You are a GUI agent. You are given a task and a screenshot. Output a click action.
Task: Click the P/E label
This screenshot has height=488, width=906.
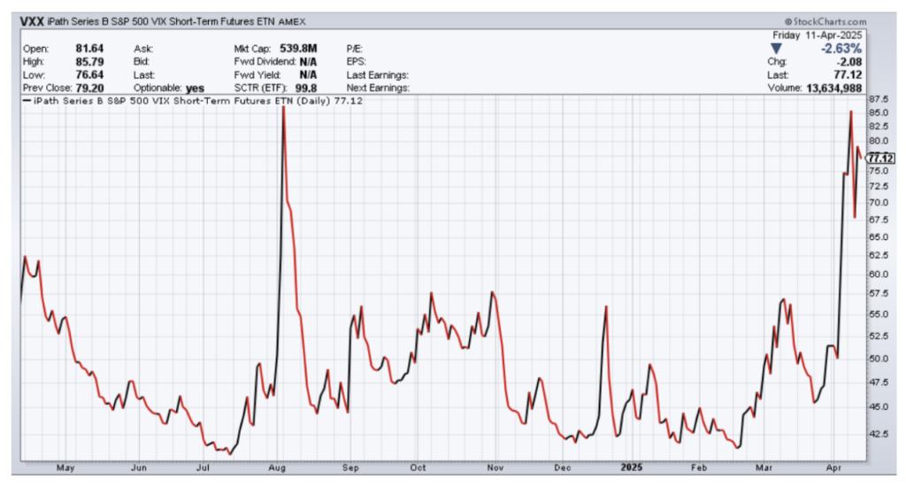[354, 49]
